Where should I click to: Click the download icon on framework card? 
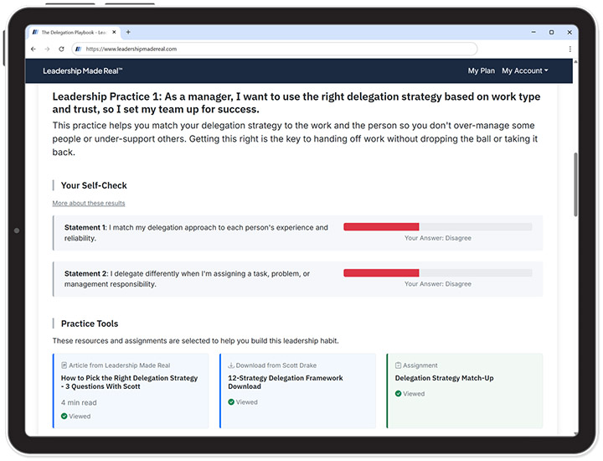pyautogui.click(x=231, y=365)
